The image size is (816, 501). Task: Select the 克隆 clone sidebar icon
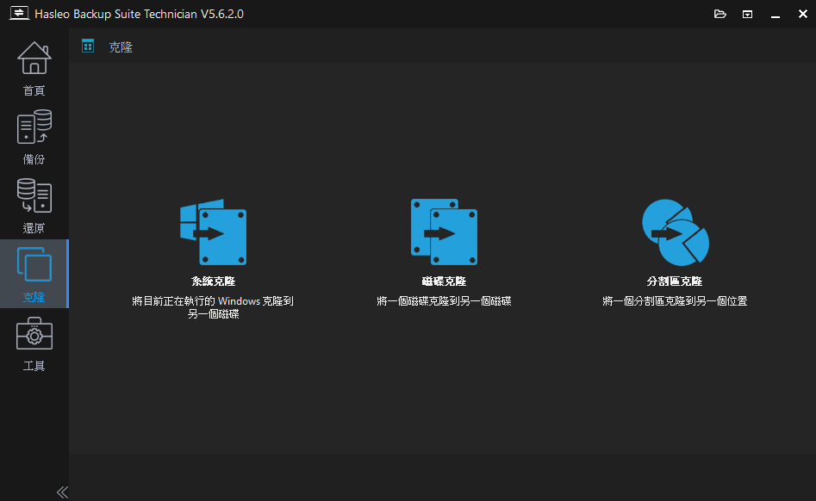(x=34, y=267)
